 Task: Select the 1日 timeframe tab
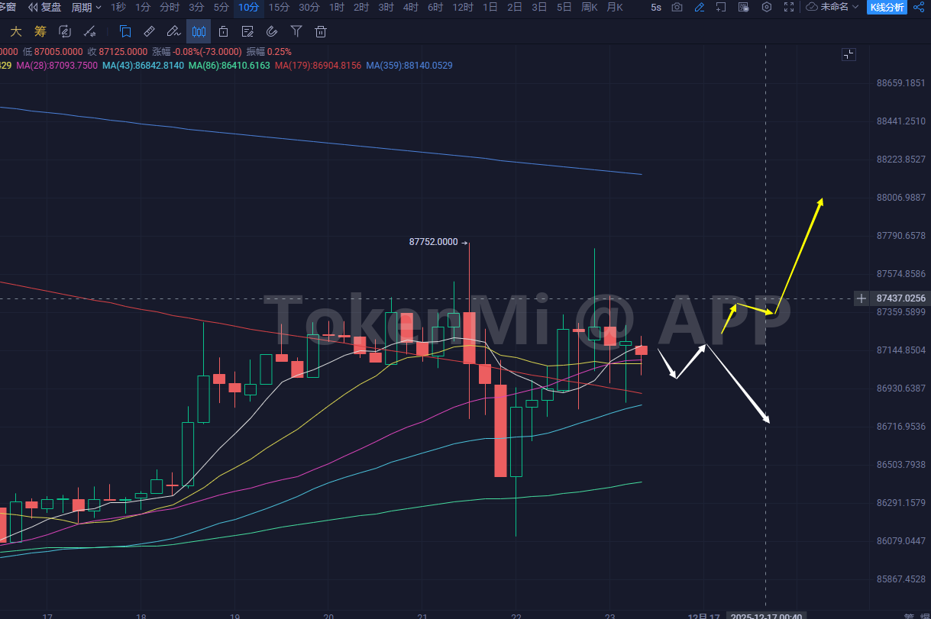[x=490, y=7]
